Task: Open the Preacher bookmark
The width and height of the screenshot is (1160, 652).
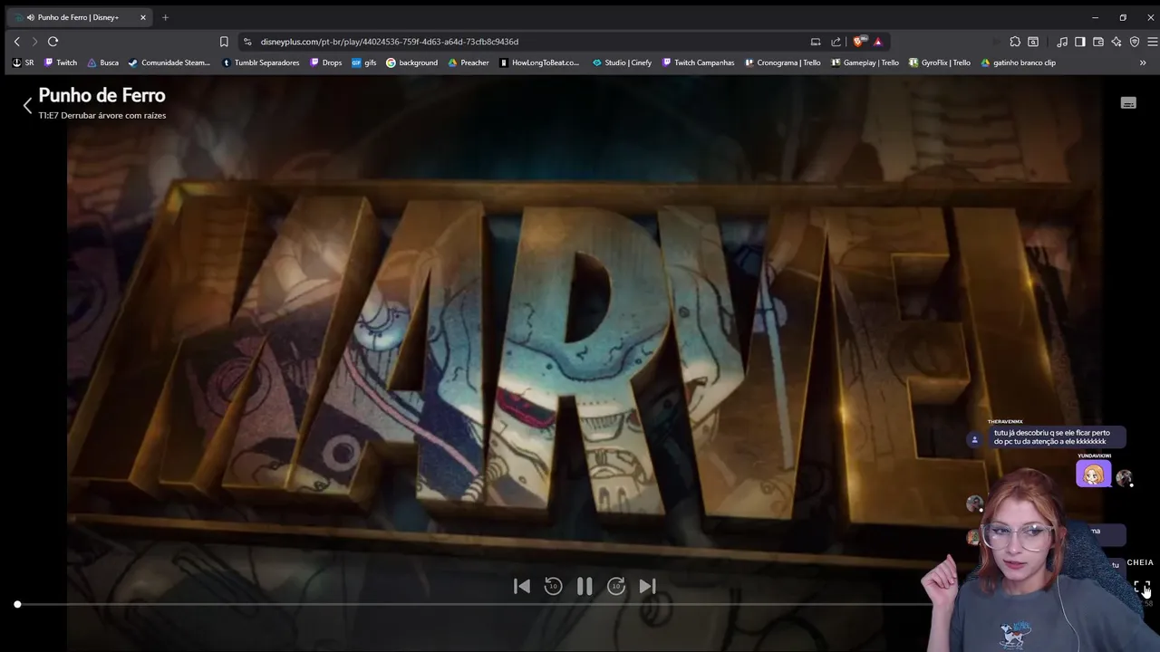Action: (469, 62)
